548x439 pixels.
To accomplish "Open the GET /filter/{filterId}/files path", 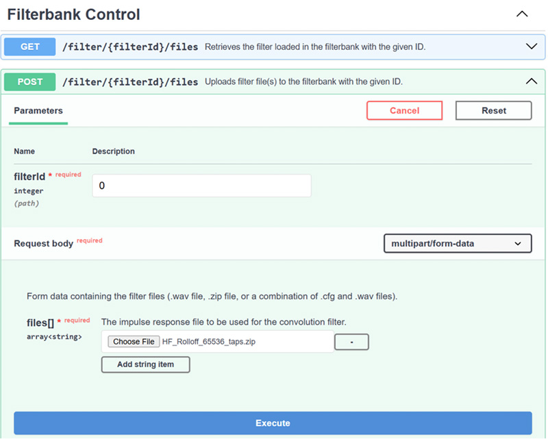I will point(130,47).
